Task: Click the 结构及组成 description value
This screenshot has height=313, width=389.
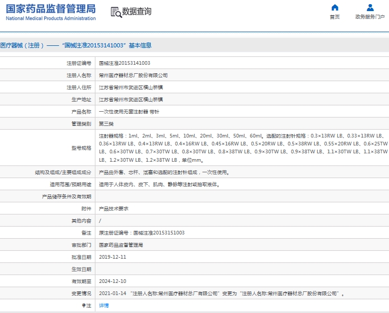Action: pyautogui.click(x=164, y=172)
